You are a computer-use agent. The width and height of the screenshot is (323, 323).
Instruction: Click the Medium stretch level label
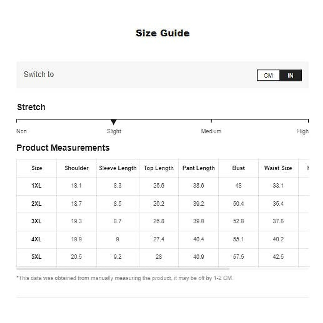tap(211, 131)
